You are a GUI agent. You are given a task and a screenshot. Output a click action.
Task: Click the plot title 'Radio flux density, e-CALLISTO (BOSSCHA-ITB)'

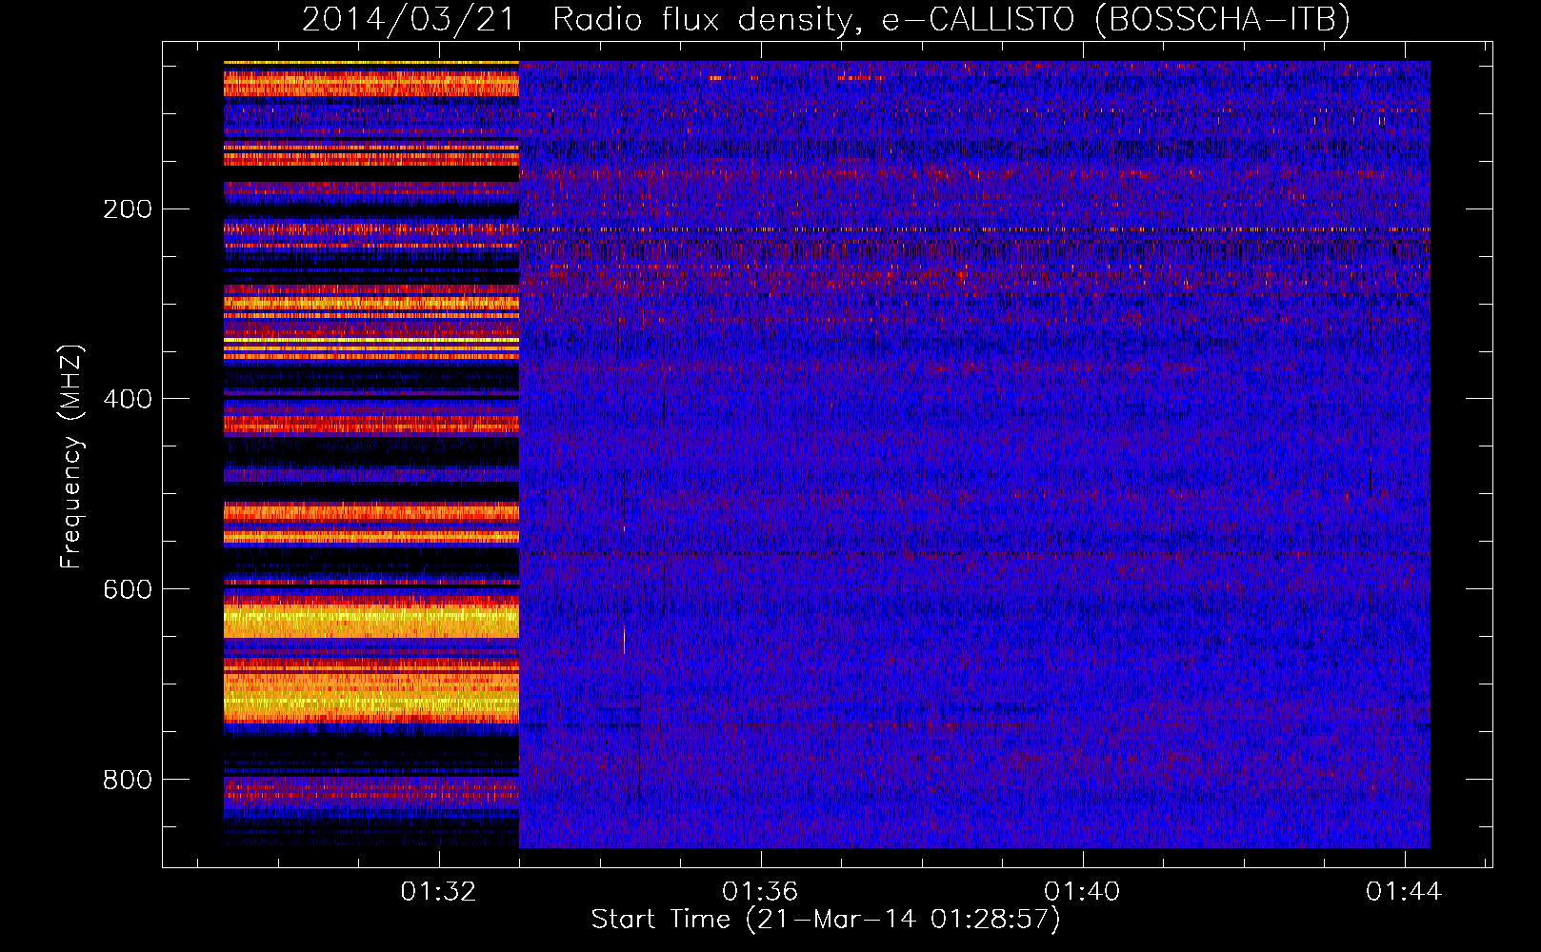pos(951,20)
